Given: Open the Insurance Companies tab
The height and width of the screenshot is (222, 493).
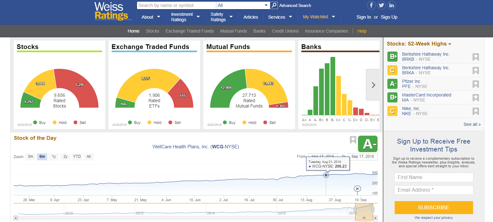Looking at the screenshot, I should coord(327,31).
